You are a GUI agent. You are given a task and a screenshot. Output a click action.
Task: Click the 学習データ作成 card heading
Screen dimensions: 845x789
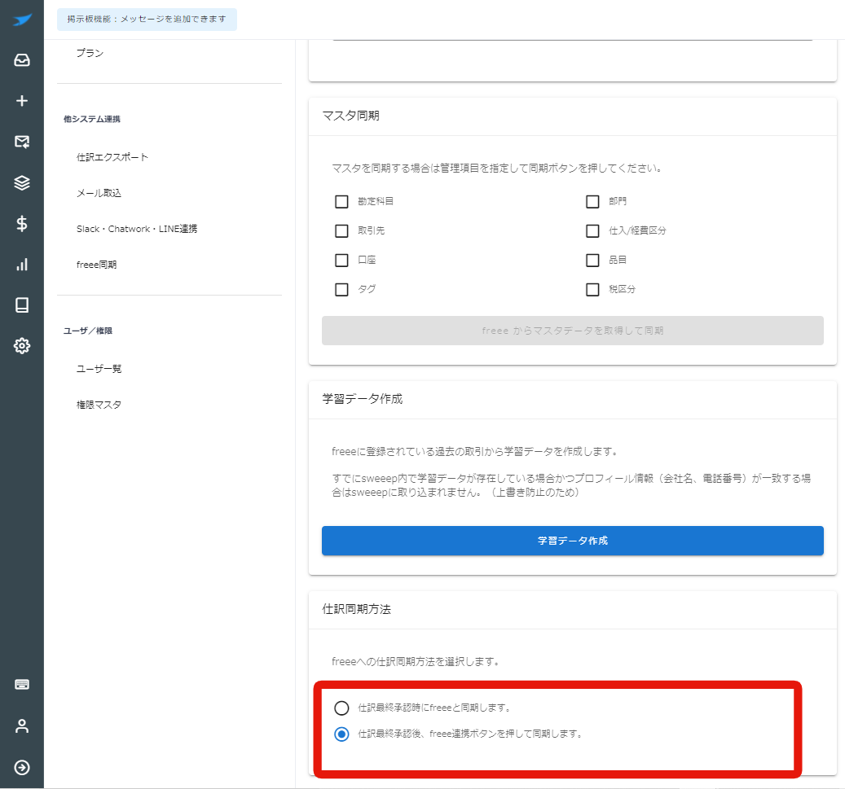[362, 399]
